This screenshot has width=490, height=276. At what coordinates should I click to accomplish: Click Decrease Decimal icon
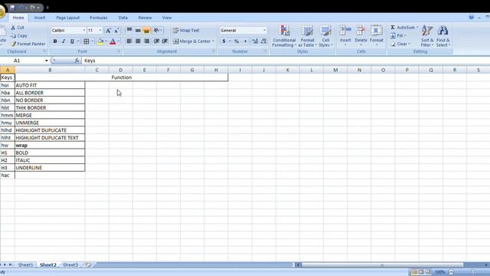263,41
